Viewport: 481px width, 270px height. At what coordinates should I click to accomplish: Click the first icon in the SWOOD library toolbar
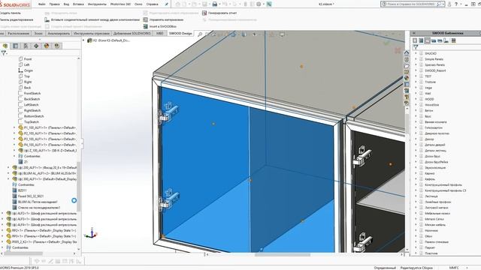pyautogui.click(x=415, y=40)
